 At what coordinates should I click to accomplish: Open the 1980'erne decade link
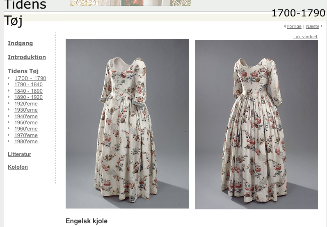pos(26,142)
